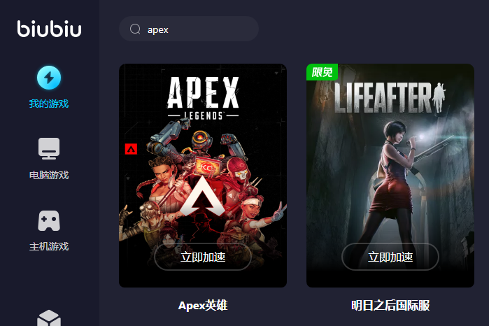Click the Apex英雄 game title

(203, 306)
